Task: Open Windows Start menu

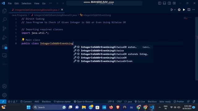Action: [28, 107]
